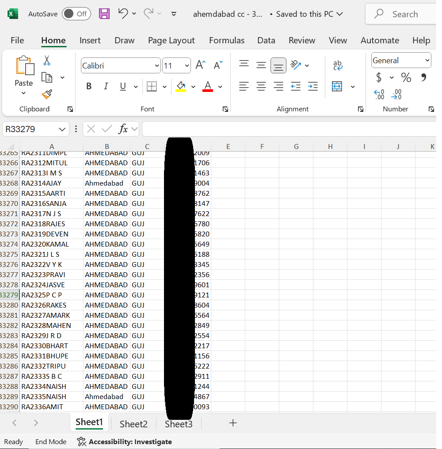Toggle Underline formatting
Viewport: 442px width, 449px height.
(123, 86)
